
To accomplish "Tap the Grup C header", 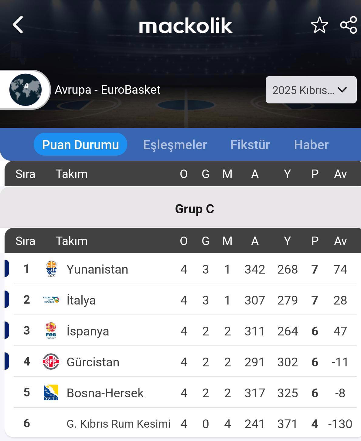I will 195,209.
